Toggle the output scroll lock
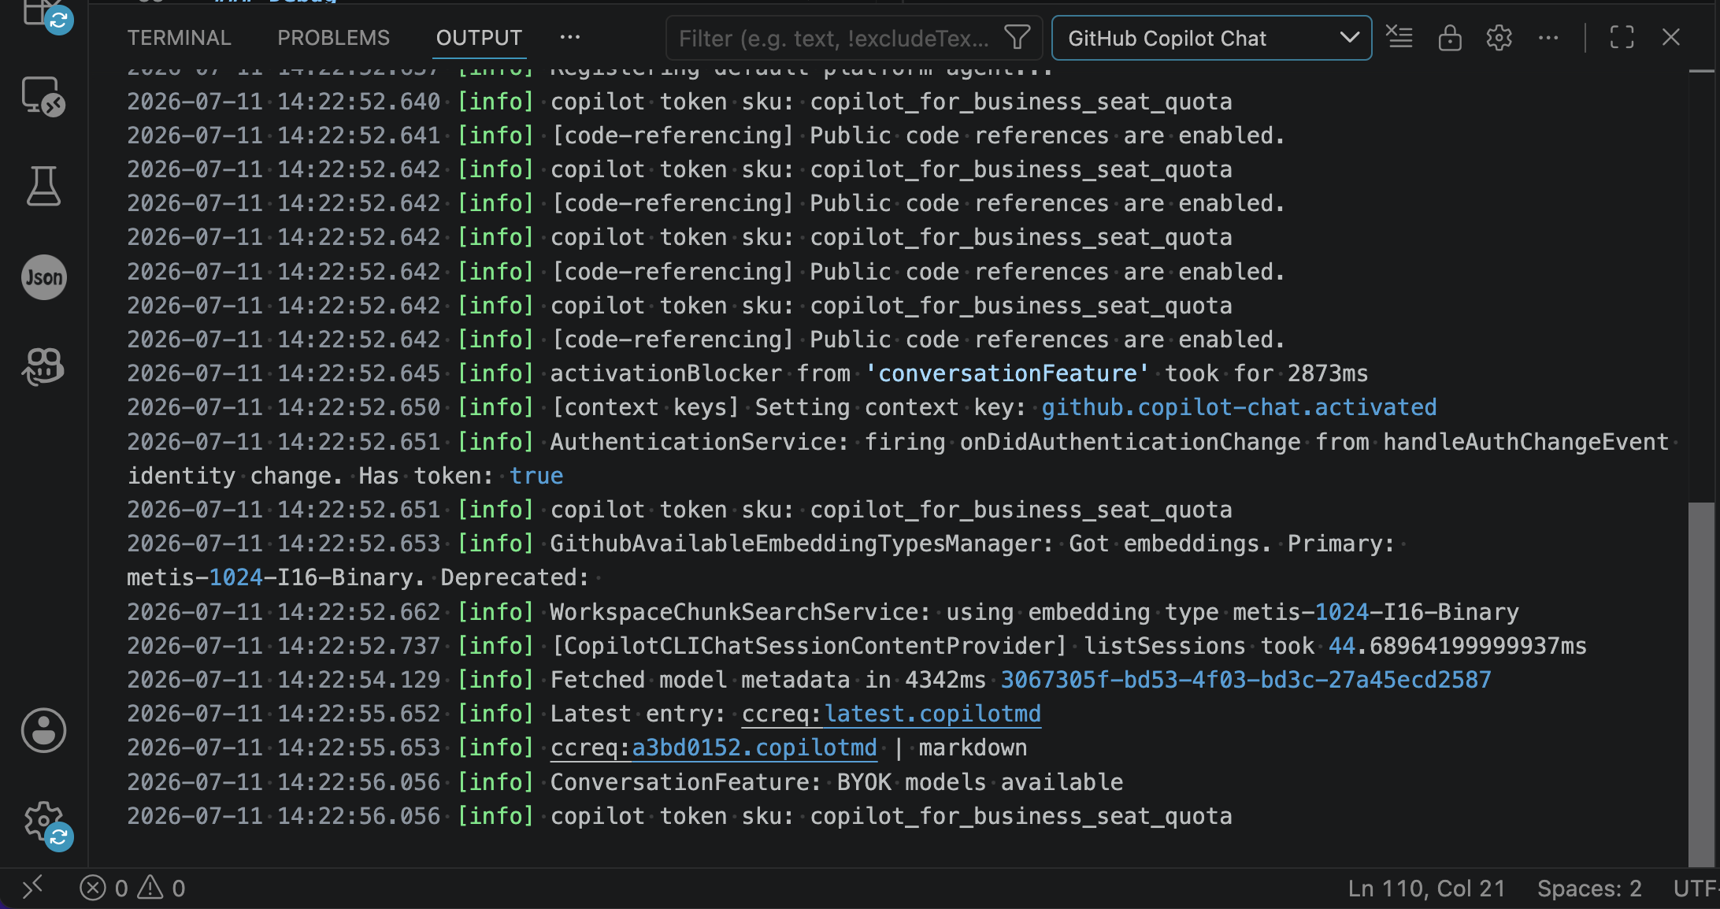This screenshot has height=909, width=1720. click(x=1449, y=37)
